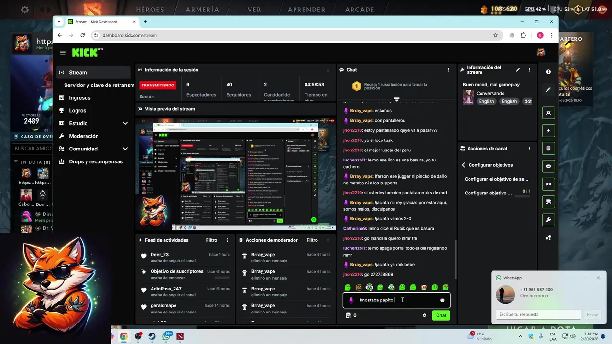Open the Chat panel options menu
The width and height of the screenshot is (612, 344).
[x=448, y=70]
